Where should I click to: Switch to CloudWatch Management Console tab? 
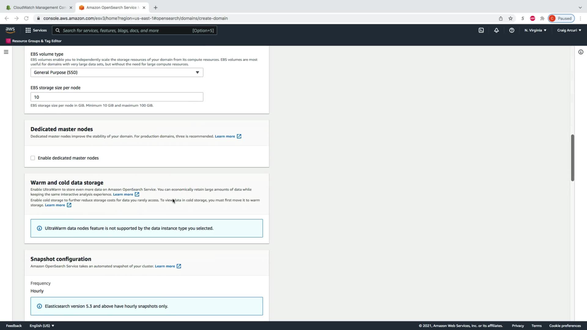point(39,7)
